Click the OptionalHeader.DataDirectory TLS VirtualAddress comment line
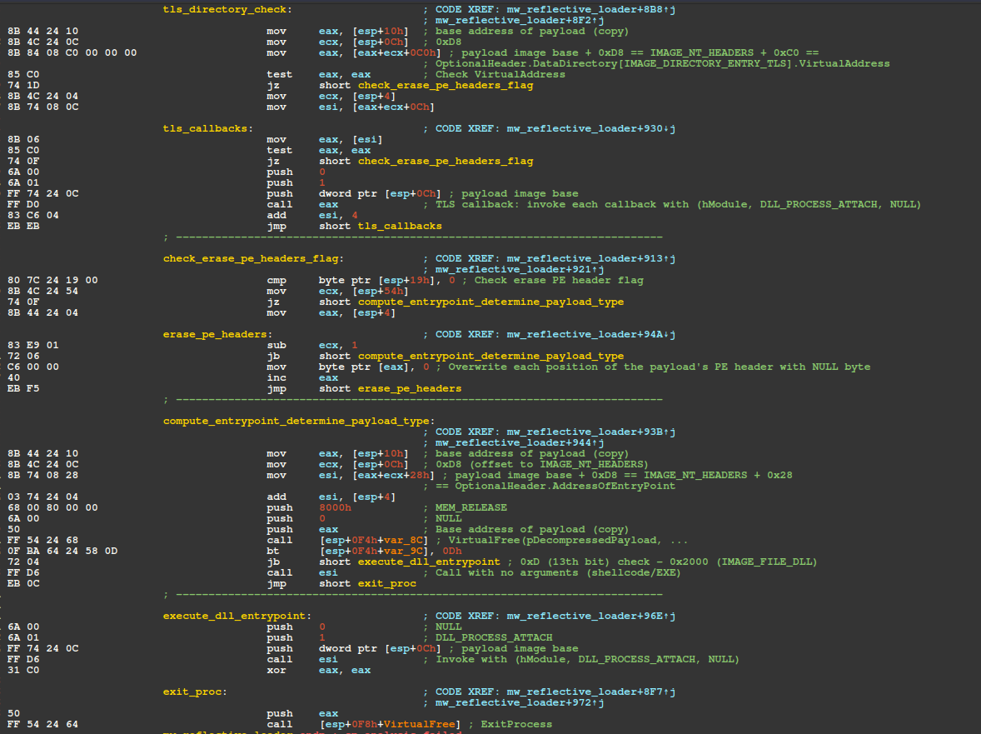Screen dimensions: 981x734 pyautogui.click(x=662, y=63)
